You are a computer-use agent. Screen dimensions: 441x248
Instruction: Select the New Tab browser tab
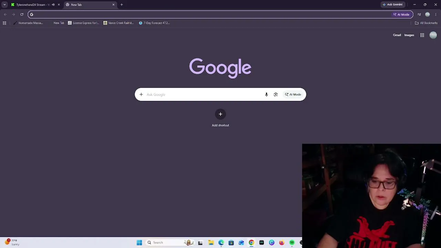(90, 5)
